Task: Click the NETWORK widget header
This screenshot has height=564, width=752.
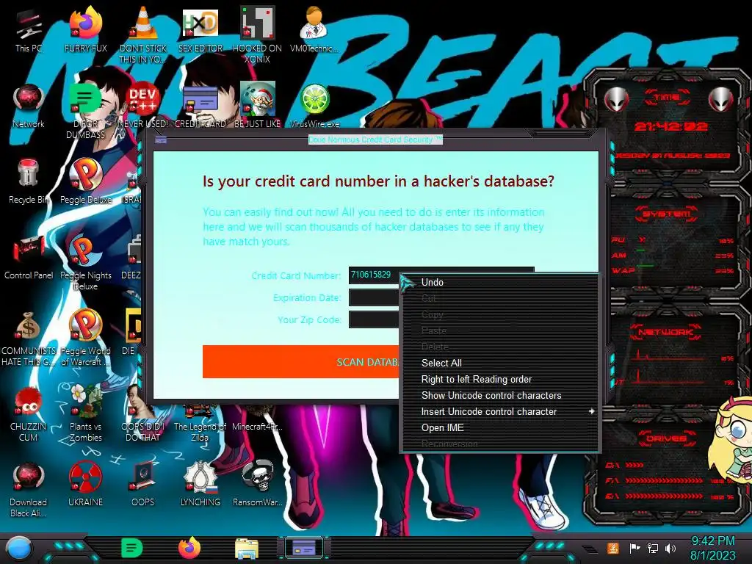Action: 666,332
